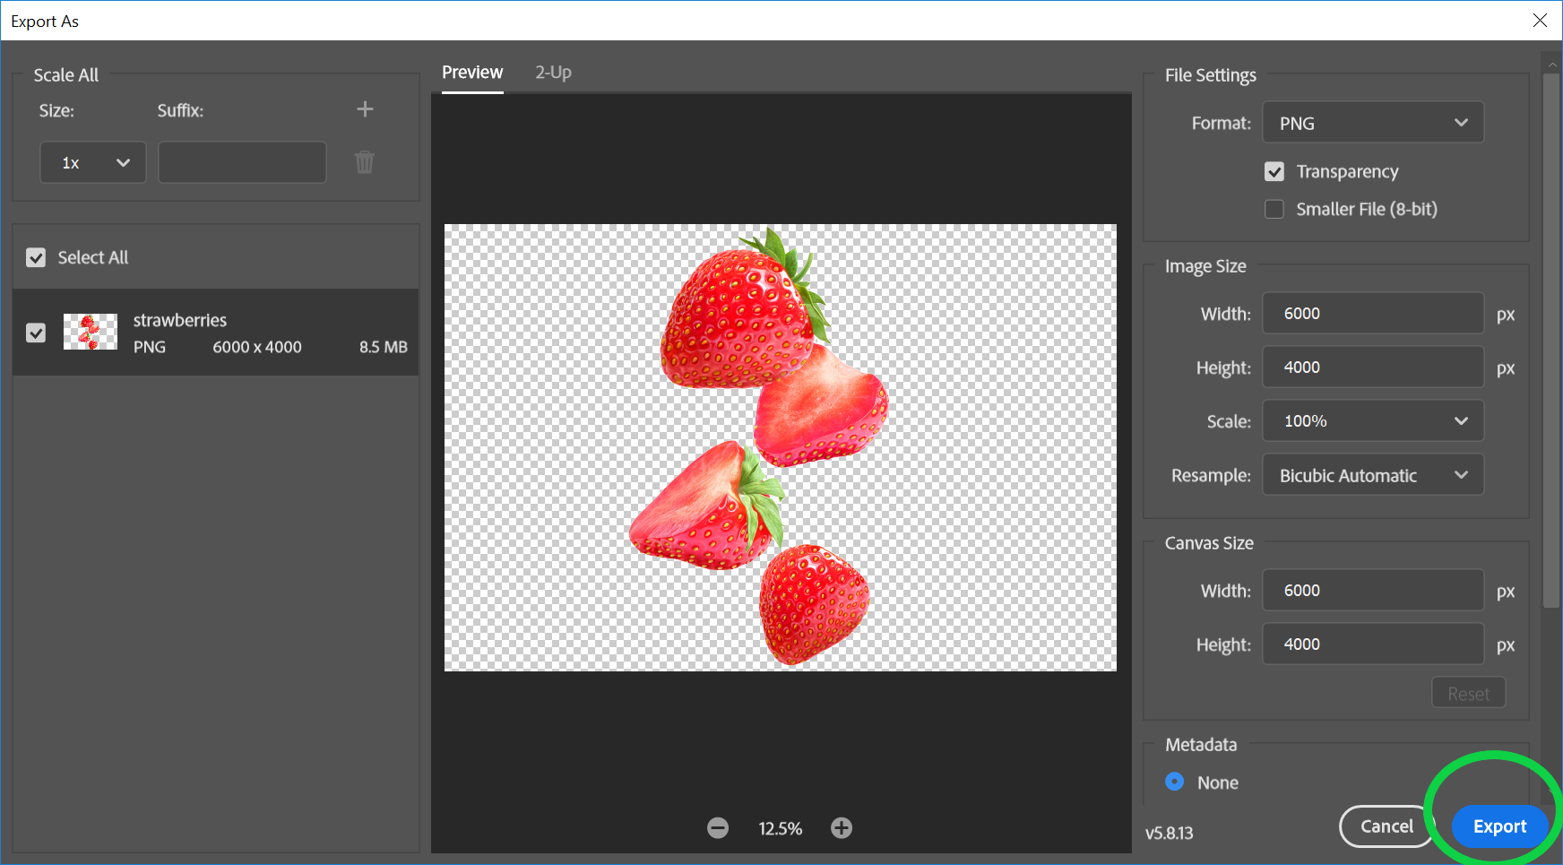
Task: Open the Format PNG dropdown
Action: 1373,123
